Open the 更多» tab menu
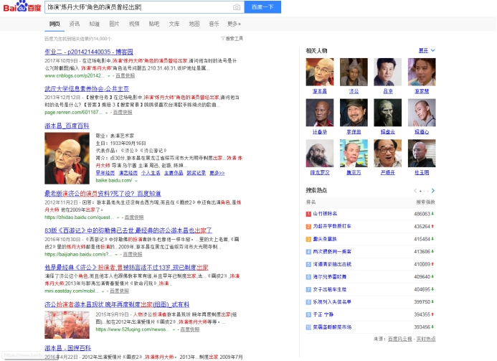Image resolution: width=497 pixels, height=361 pixels. (x=234, y=24)
